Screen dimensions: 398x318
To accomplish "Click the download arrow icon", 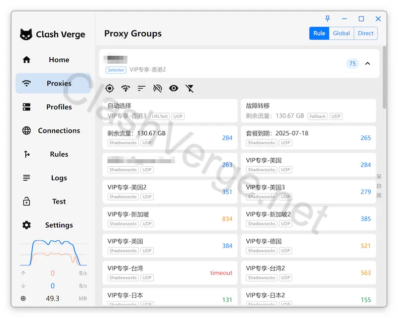I will (x=23, y=286).
